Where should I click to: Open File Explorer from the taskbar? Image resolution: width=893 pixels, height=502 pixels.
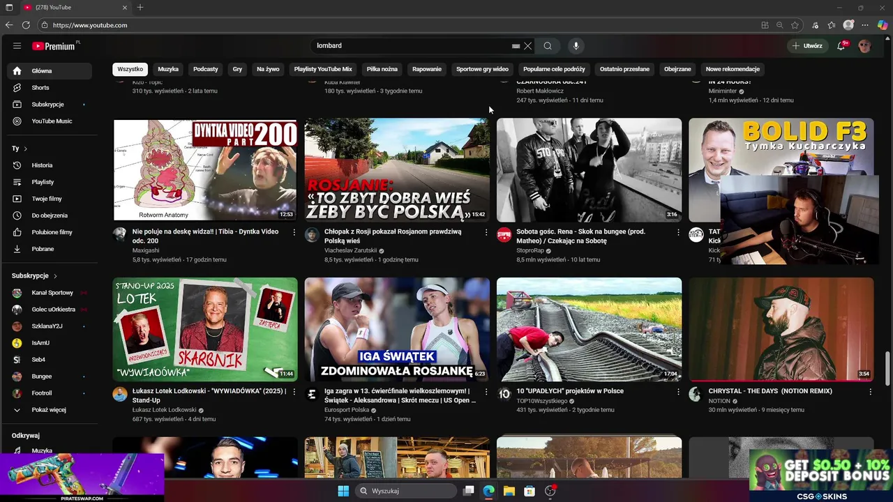pos(509,491)
